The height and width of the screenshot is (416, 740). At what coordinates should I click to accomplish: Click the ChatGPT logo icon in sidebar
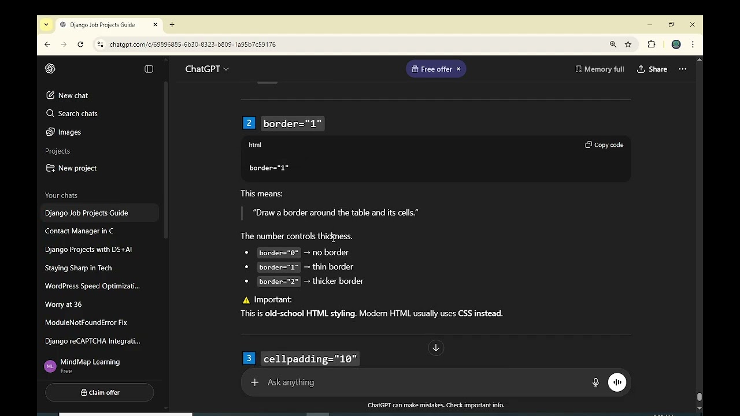point(50,69)
